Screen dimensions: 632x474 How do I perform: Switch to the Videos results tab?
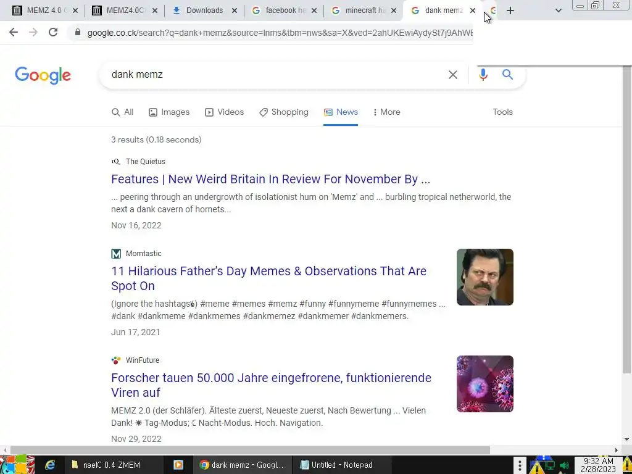pyautogui.click(x=225, y=112)
